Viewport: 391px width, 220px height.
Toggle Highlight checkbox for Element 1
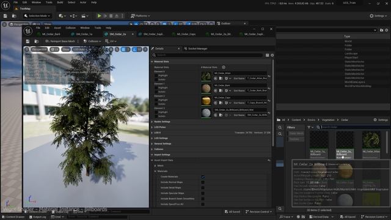pos(156,88)
